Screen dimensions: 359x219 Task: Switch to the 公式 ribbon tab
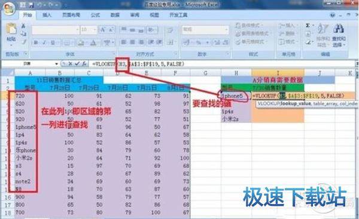[x=95, y=15]
